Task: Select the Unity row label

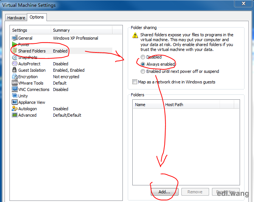Action: (23, 96)
